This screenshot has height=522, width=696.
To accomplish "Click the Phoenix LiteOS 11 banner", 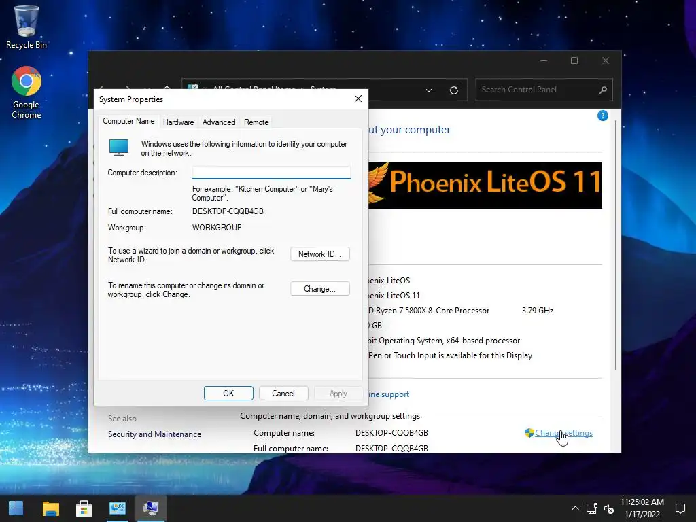I will click(485, 185).
